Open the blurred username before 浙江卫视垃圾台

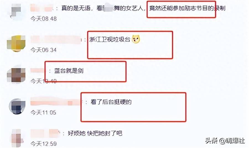56,39
